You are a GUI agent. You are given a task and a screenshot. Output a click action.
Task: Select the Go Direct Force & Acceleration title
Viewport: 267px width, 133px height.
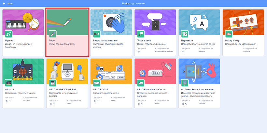tap(198, 90)
